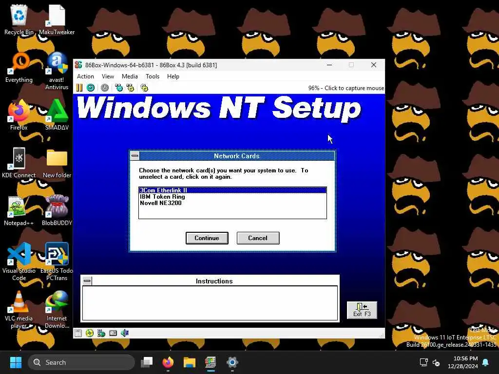The width and height of the screenshot is (499, 374).
Task: Select Novell NE3200 network card
Action: point(232,203)
